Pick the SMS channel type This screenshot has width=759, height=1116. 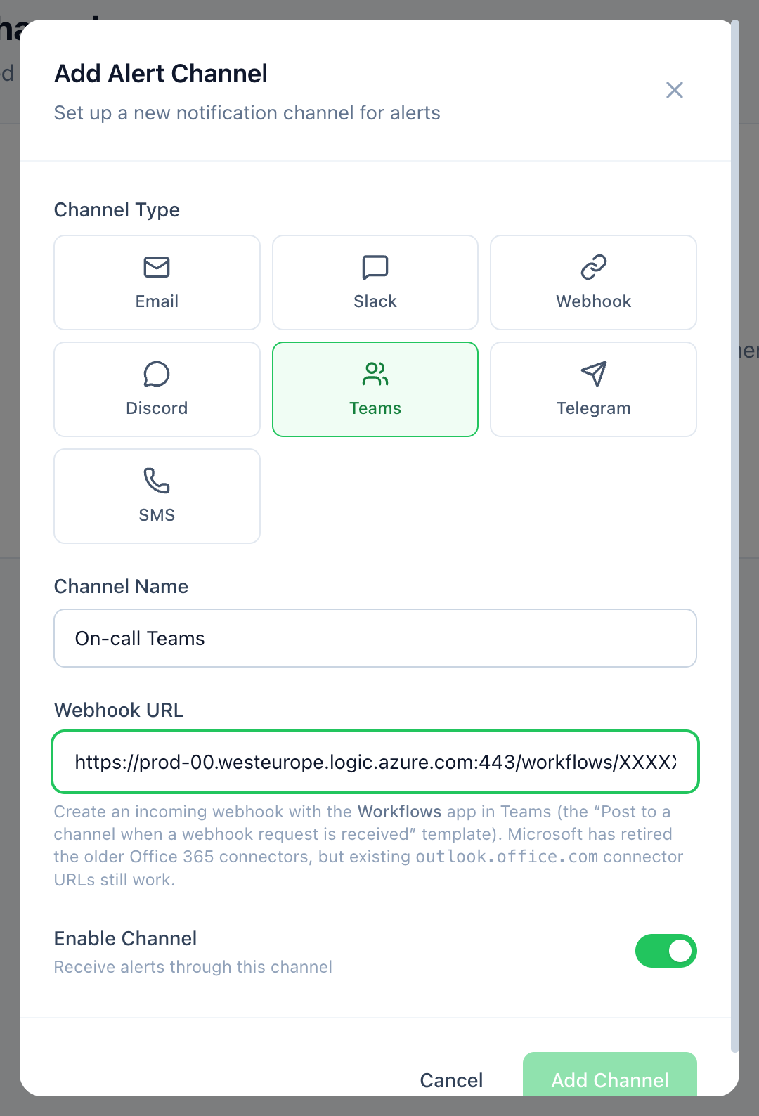tap(157, 496)
